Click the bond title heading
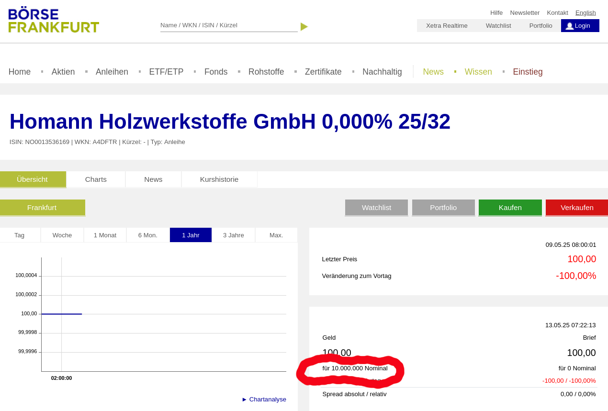Screen dimensions: 608x411 230,122
